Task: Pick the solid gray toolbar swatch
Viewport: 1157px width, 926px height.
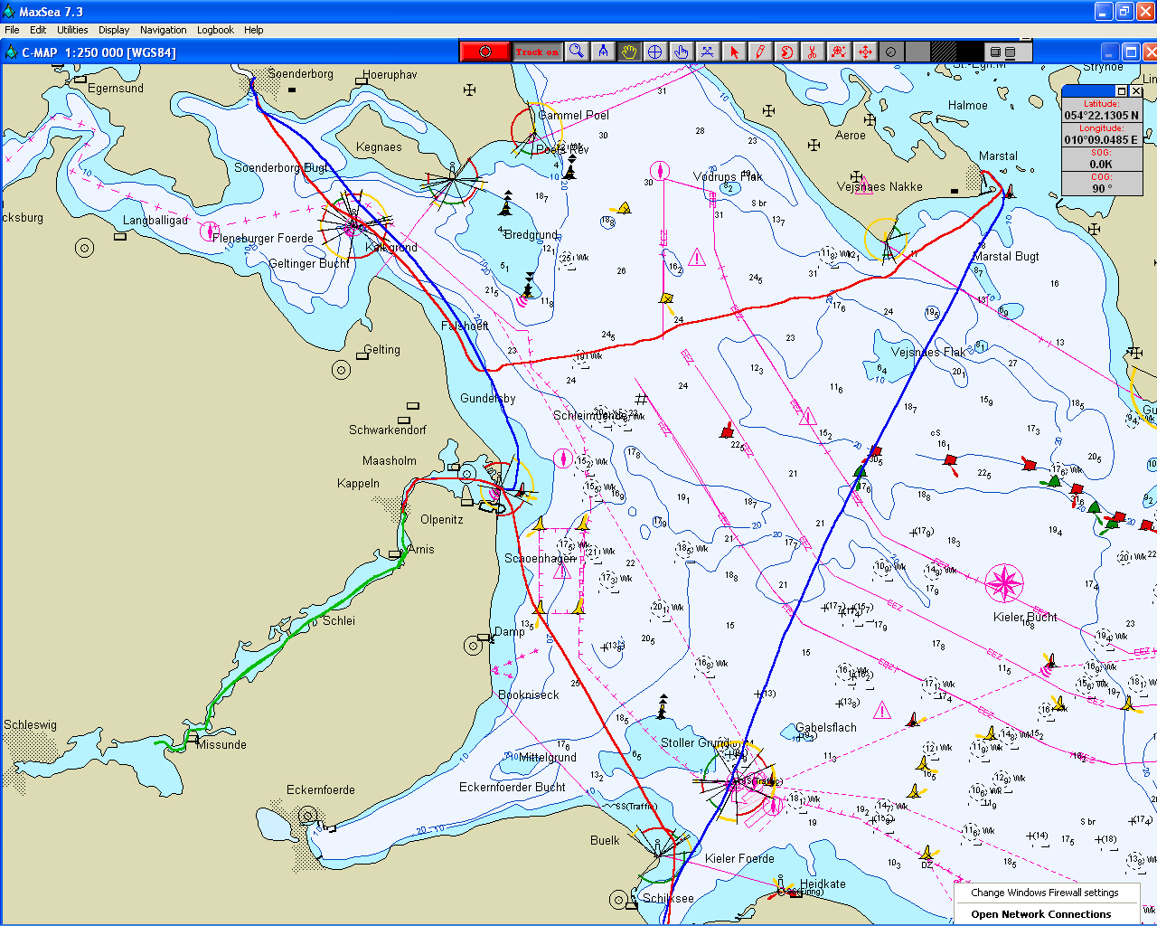Action: coord(917,52)
